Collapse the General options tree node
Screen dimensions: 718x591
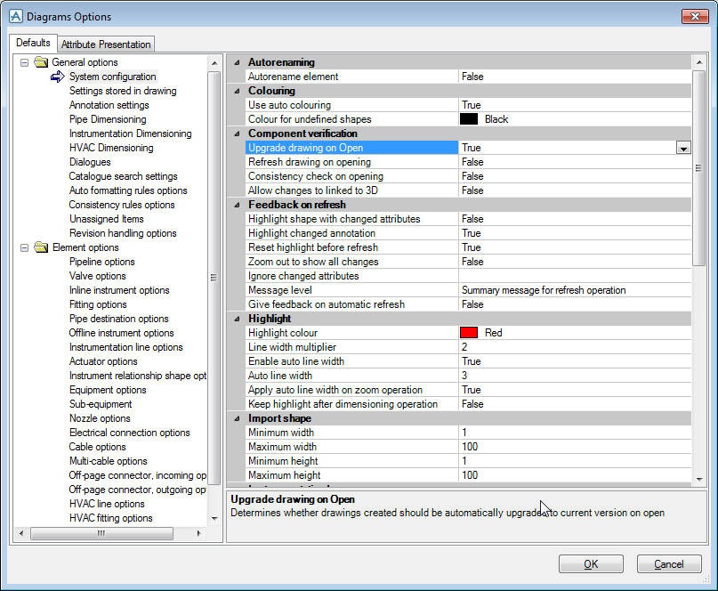(24, 62)
